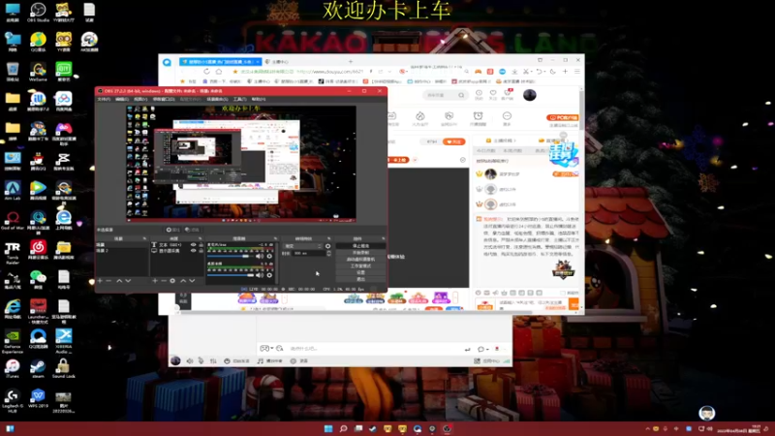Click the add source plus button in OBS
Viewport: 775px width, 436px height.
155,281
